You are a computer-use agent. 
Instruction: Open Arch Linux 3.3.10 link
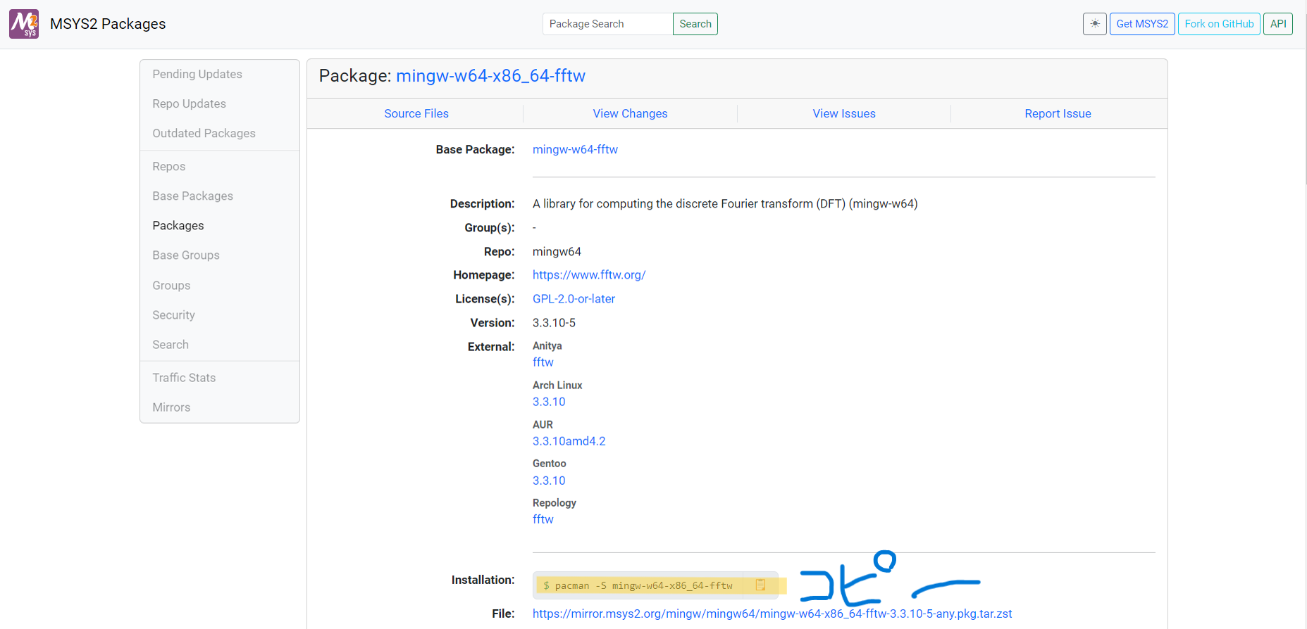pyautogui.click(x=549, y=401)
